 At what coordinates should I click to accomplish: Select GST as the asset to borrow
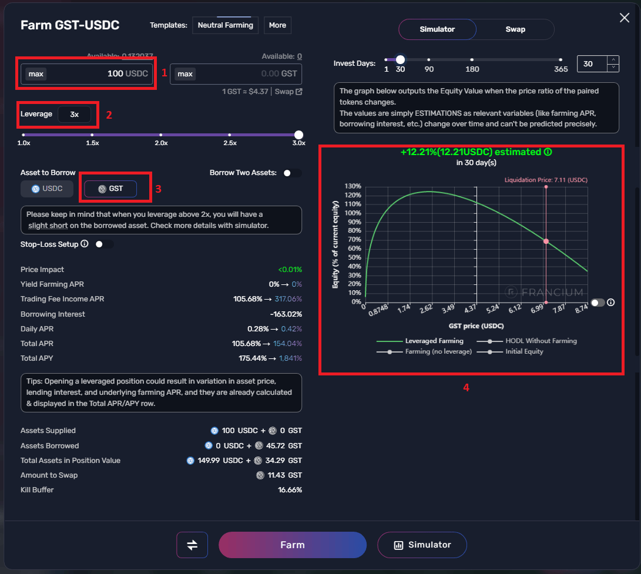click(110, 189)
